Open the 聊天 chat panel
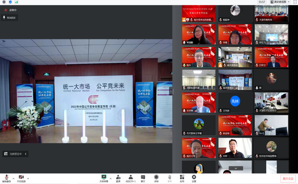Screen dimensions: 298x184 (x=143, y=178)
